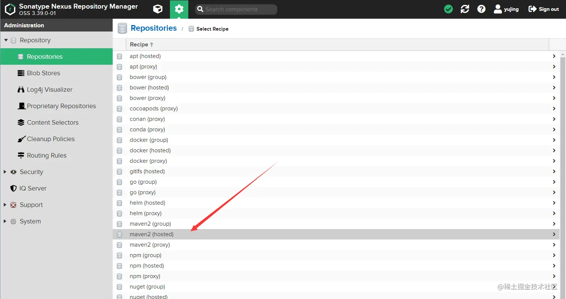
Task: Open IQ Server in the sidebar
Action: [56, 188]
